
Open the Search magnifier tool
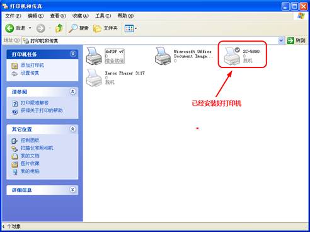point(78,28)
